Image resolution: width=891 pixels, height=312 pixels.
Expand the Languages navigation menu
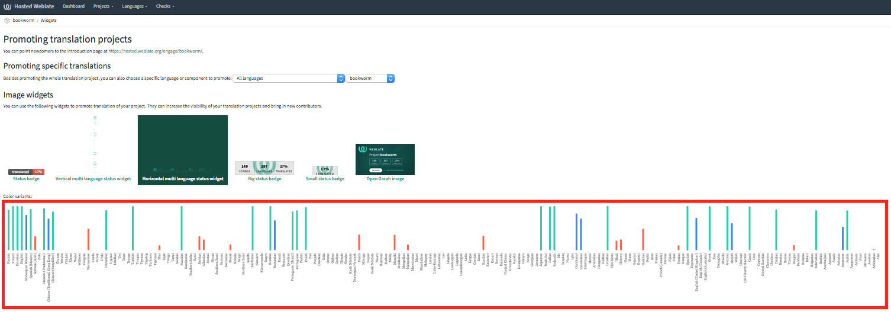135,6
